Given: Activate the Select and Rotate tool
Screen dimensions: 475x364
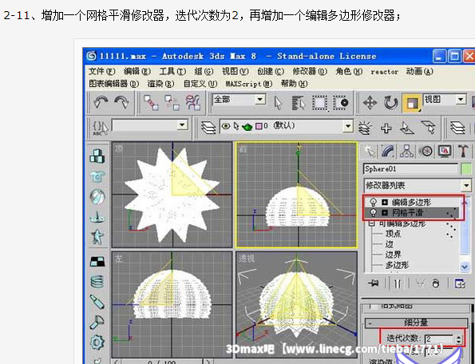Looking at the screenshot, I should [x=391, y=103].
